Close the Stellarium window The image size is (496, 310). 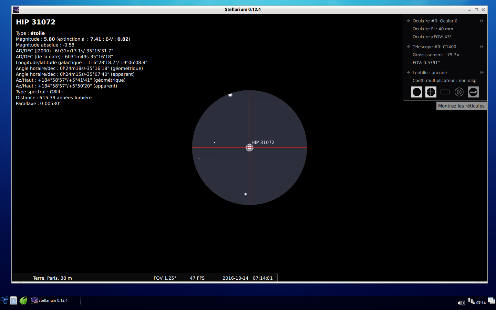[x=483, y=10]
